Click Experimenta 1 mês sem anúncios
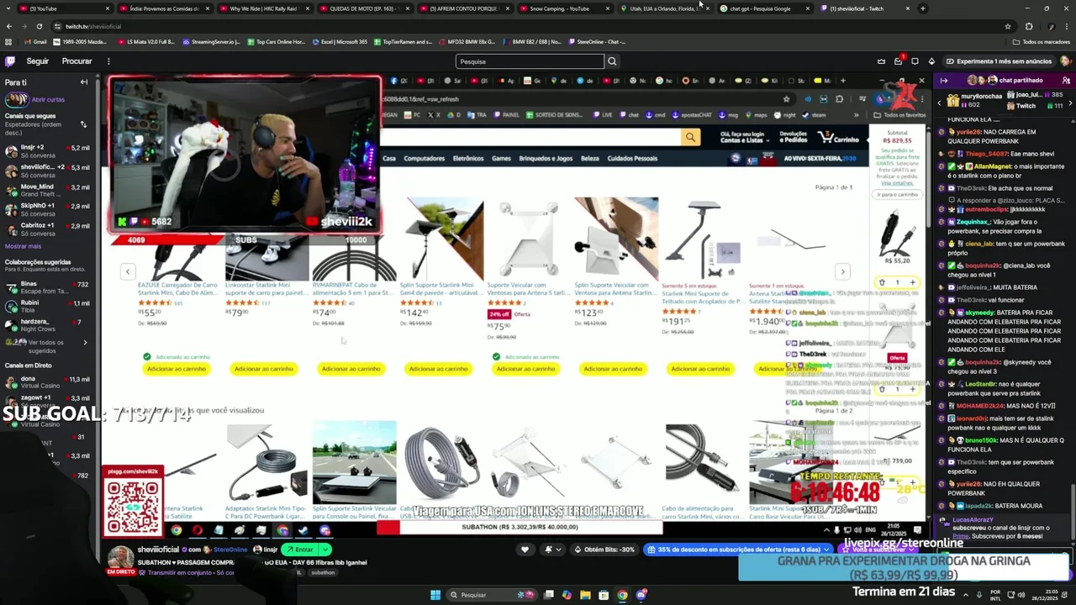This screenshot has height=605, width=1076. pyautogui.click(x=998, y=61)
